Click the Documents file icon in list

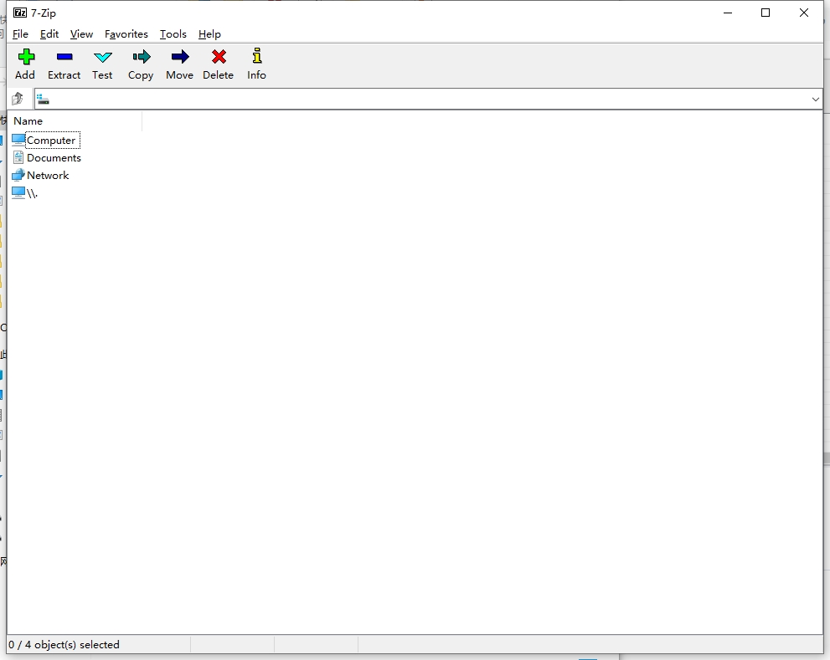[x=18, y=157]
